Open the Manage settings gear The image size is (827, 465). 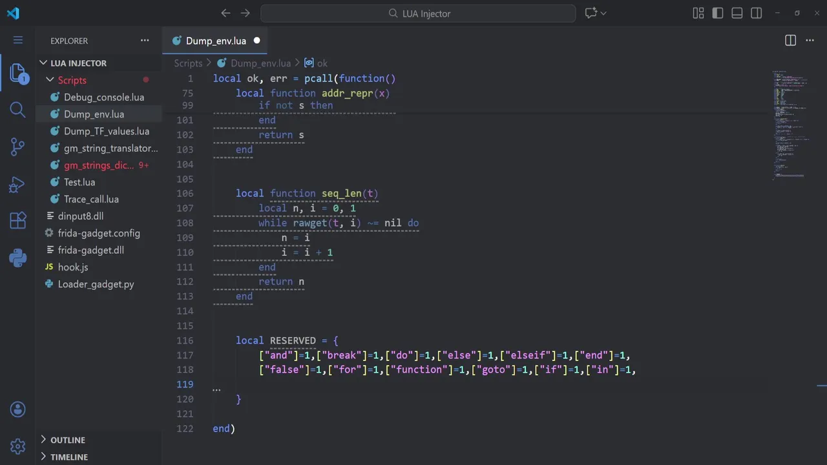18,446
